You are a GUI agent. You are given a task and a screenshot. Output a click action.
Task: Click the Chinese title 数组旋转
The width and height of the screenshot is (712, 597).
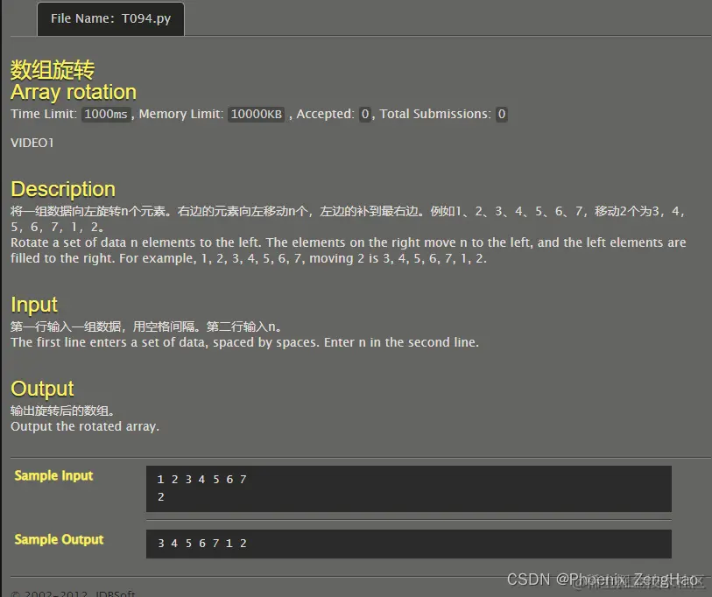click(53, 70)
